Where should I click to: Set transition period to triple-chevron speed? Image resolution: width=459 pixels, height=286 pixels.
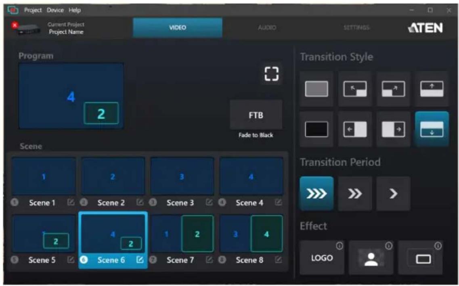pyautogui.click(x=316, y=193)
